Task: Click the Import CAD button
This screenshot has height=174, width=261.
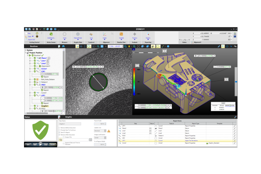Action: tap(31, 39)
